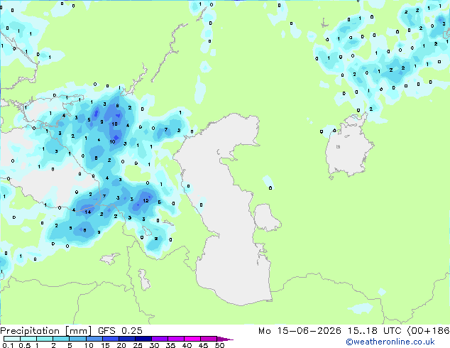This screenshot has height=348, width=450.
Task: Select the 35–40 mm legend color box
Action: pos(175,339)
